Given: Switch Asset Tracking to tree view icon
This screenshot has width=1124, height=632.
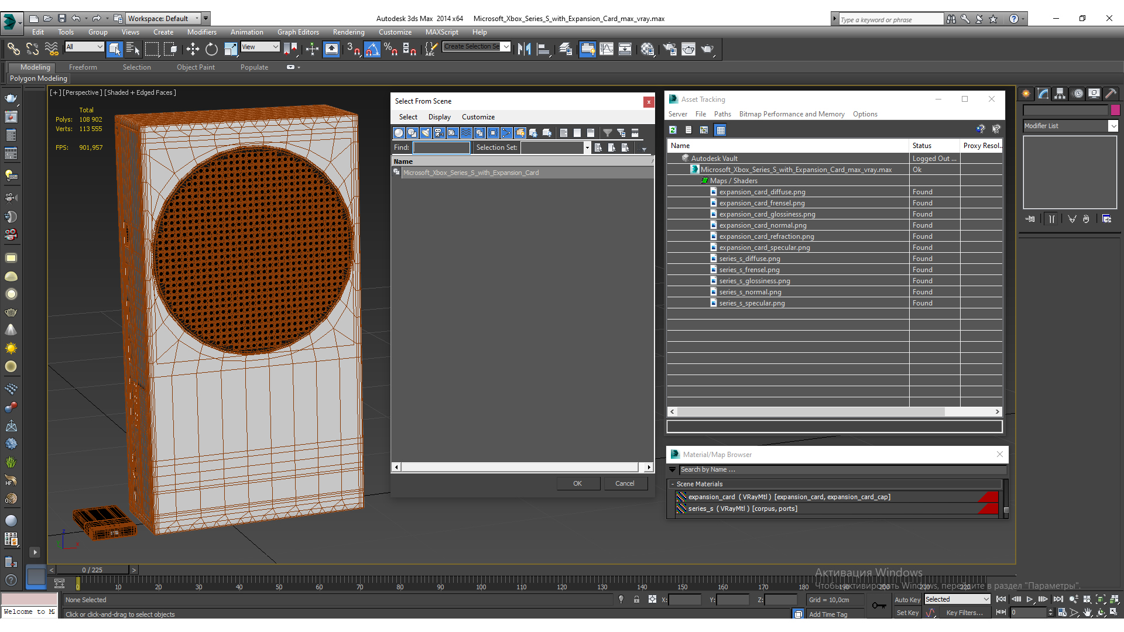Looking at the screenshot, I should click(704, 130).
